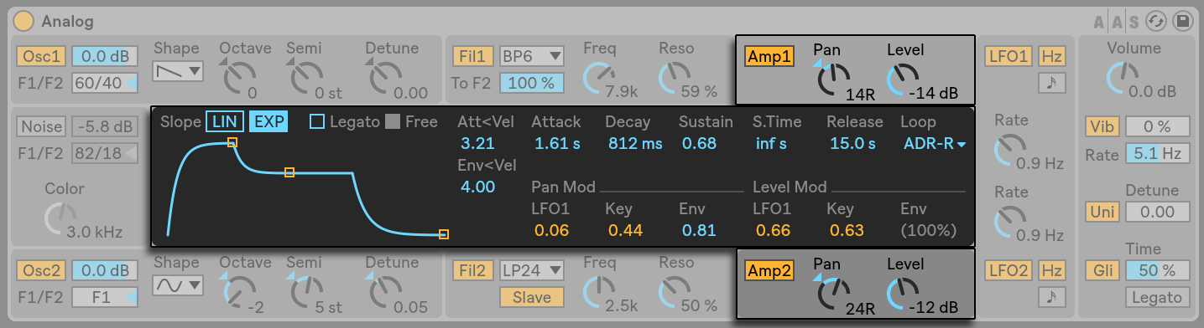The width and height of the screenshot is (1204, 328).
Task: Enable the envelope Legato checkbox
Action: 317,122
